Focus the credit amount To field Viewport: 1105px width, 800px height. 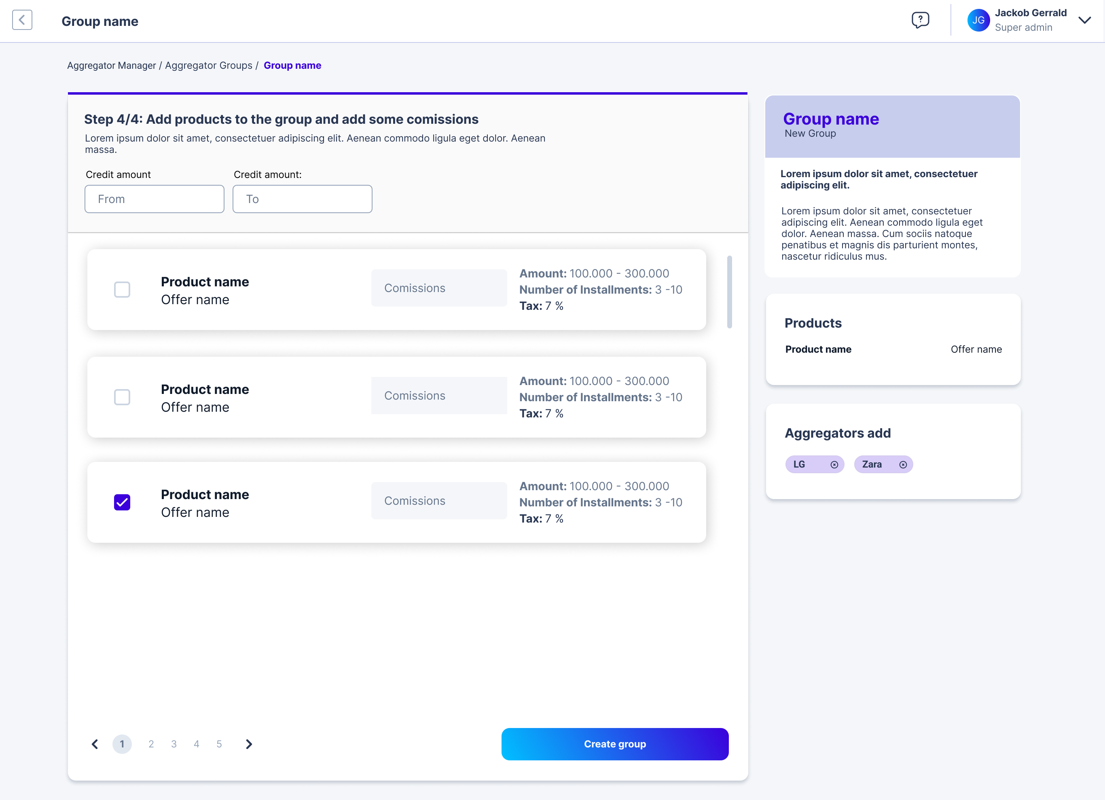[302, 199]
